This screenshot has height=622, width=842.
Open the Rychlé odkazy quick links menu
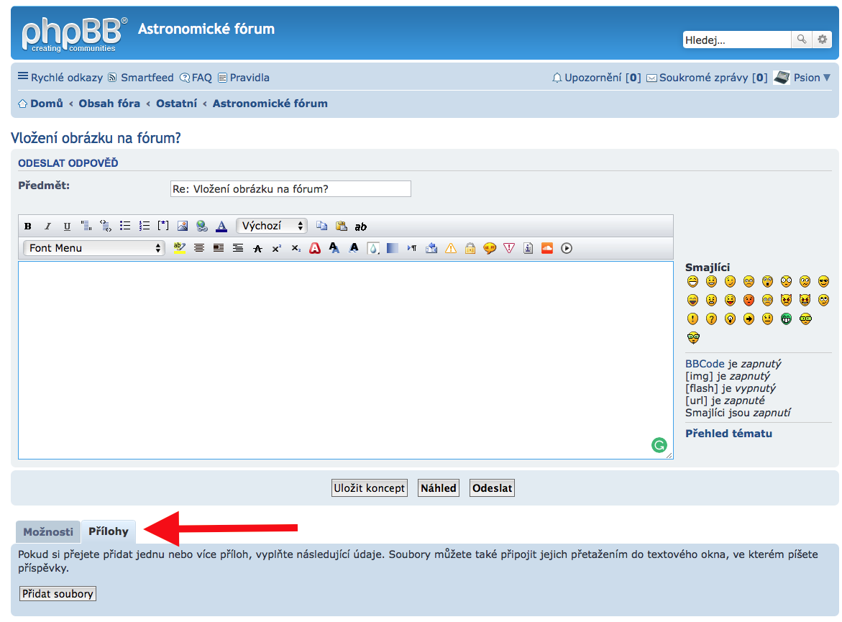coord(60,78)
